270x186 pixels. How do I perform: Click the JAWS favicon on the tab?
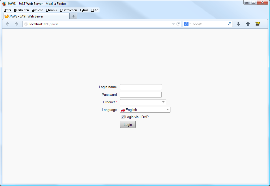6,16
